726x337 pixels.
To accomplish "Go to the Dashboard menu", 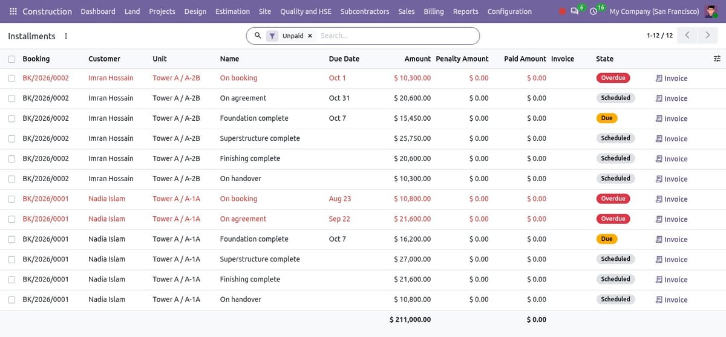I will tap(98, 11).
